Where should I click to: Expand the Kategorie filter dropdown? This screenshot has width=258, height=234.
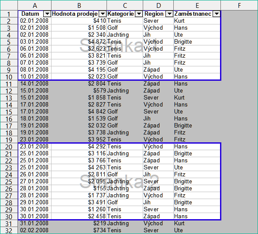(139, 14)
